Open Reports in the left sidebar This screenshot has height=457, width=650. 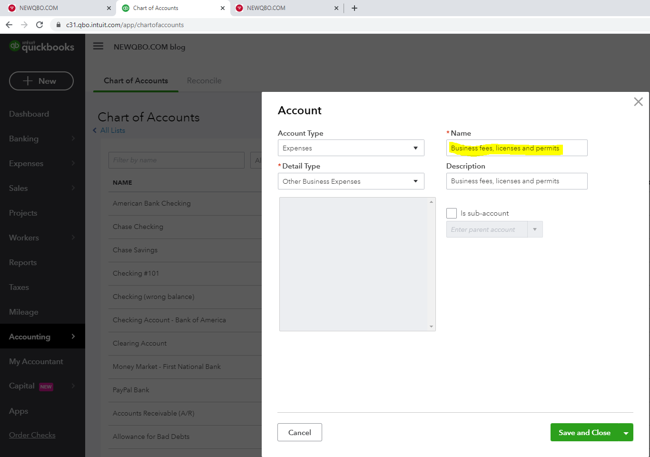[x=23, y=262]
